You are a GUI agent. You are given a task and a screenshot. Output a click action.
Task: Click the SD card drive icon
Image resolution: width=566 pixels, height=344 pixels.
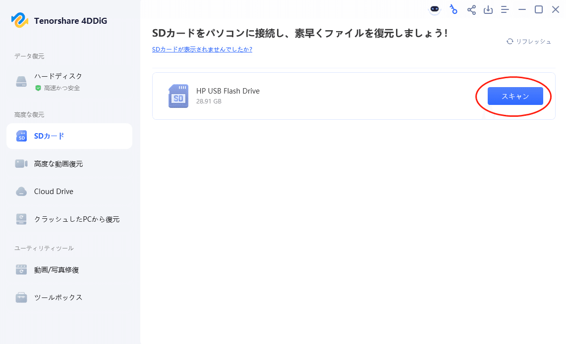(178, 96)
